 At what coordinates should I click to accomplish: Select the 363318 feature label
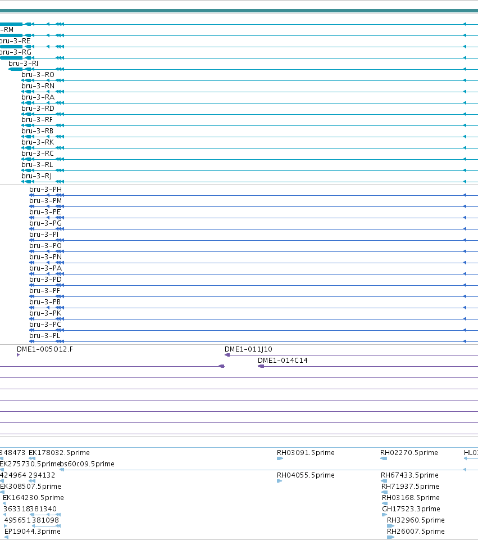click(16, 509)
